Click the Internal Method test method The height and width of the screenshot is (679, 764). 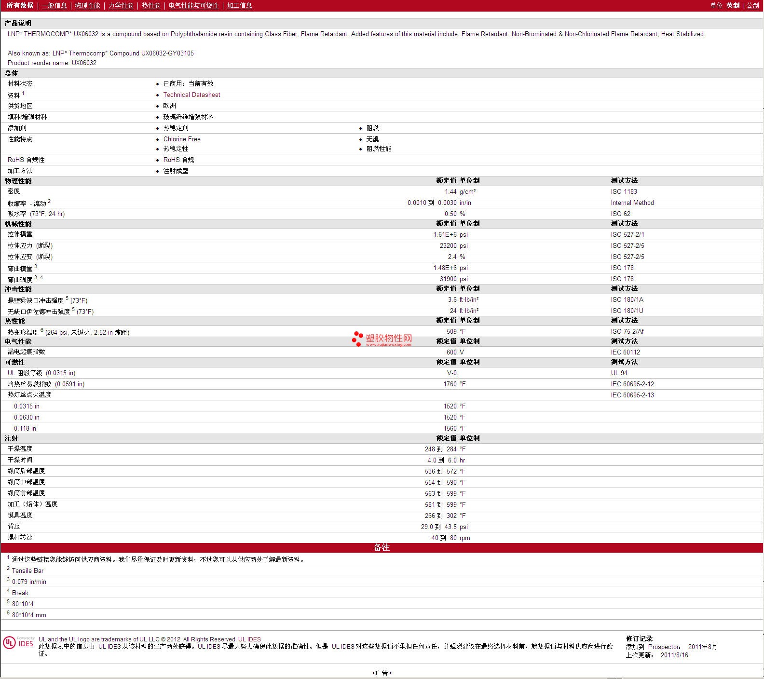click(x=632, y=203)
